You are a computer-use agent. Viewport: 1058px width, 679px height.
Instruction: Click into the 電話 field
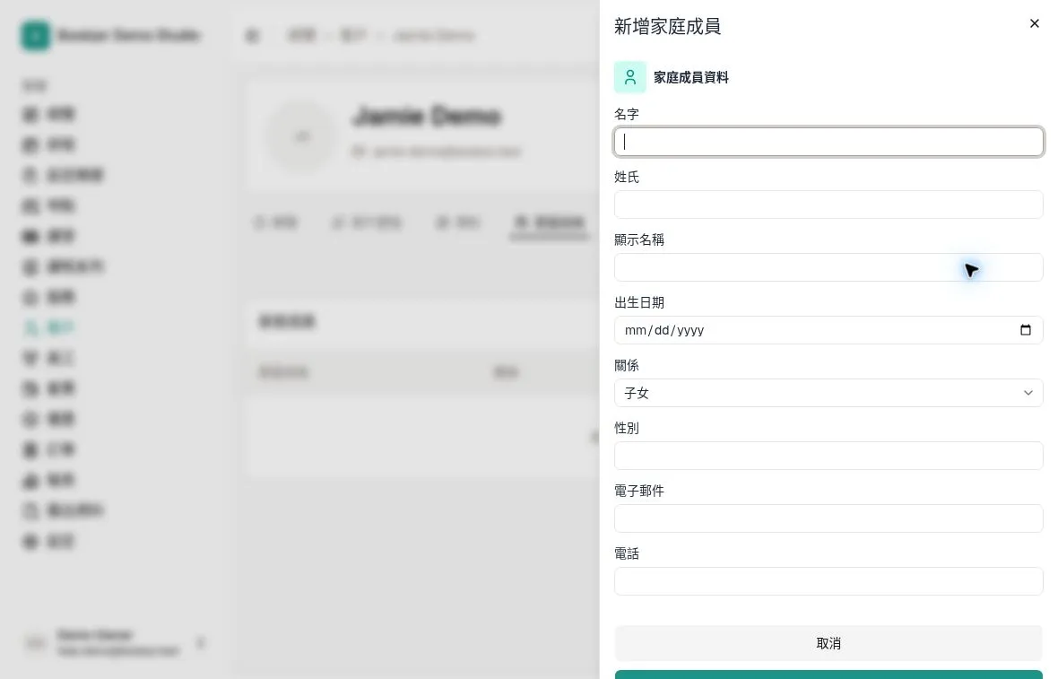point(828,581)
